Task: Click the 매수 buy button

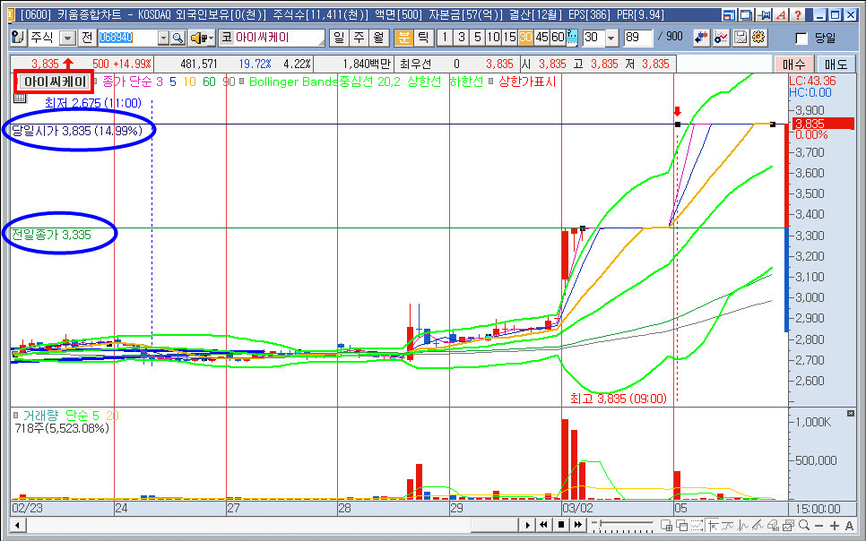Action: pos(793,64)
